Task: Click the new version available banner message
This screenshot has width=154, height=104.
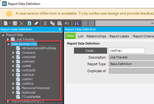Action: pyautogui.click(x=85, y=13)
